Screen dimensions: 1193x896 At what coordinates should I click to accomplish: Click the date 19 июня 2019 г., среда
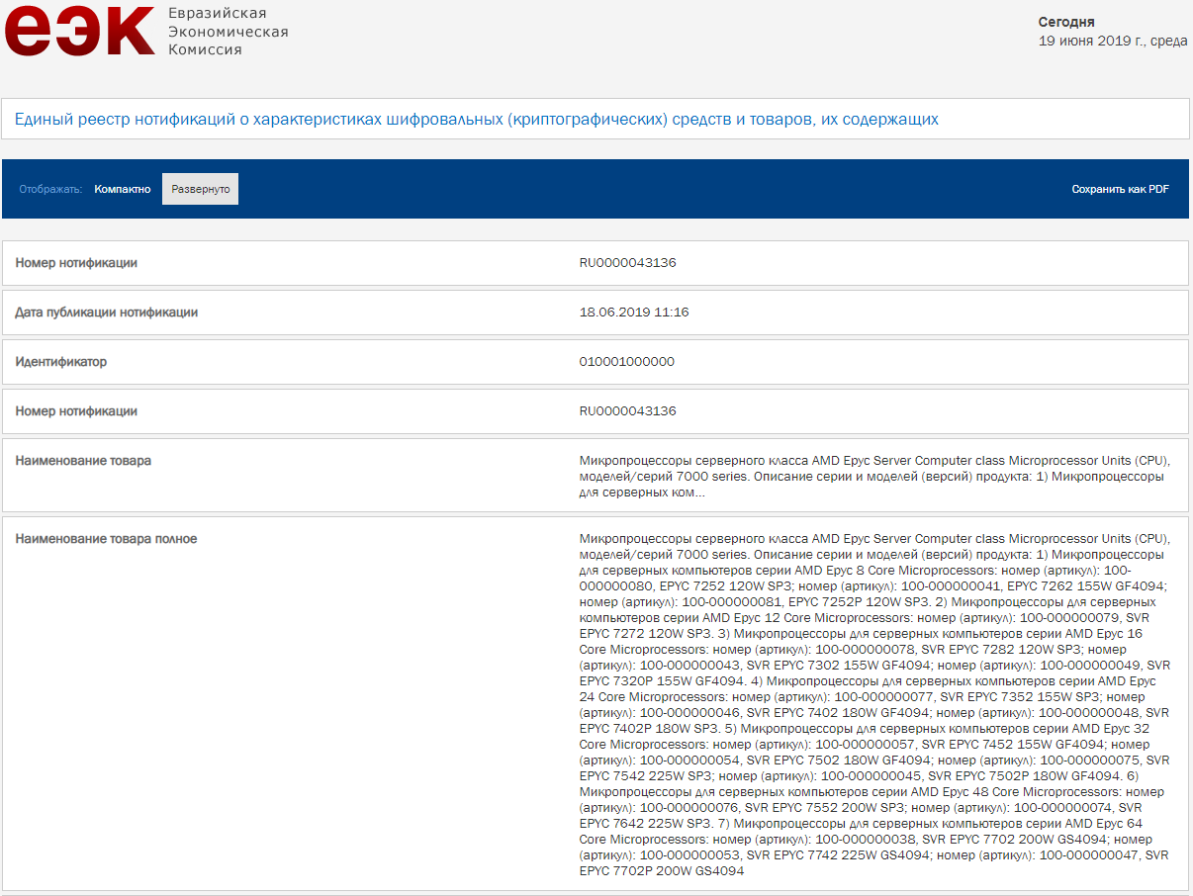(x=1112, y=42)
